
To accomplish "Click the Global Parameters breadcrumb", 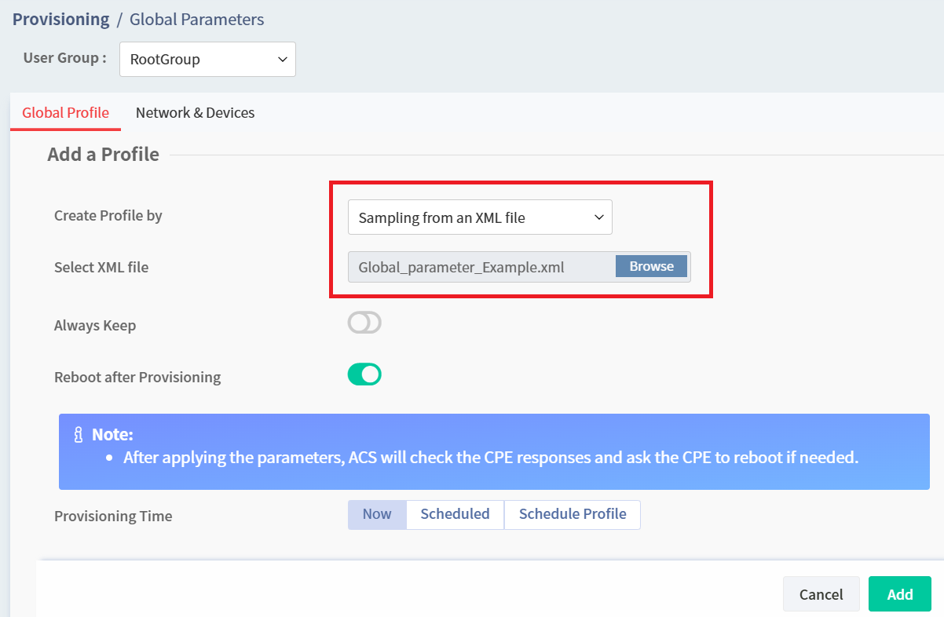I will pyautogui.click(x=196, y=20).
